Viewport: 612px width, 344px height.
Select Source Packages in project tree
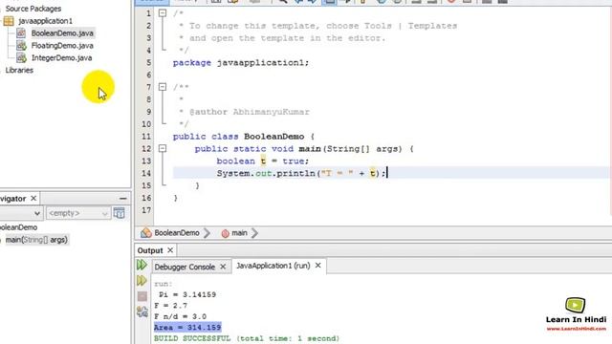[33, 9]
